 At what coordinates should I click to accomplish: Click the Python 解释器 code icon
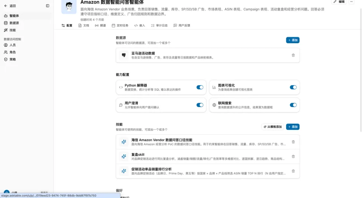(x=121, y=87)
